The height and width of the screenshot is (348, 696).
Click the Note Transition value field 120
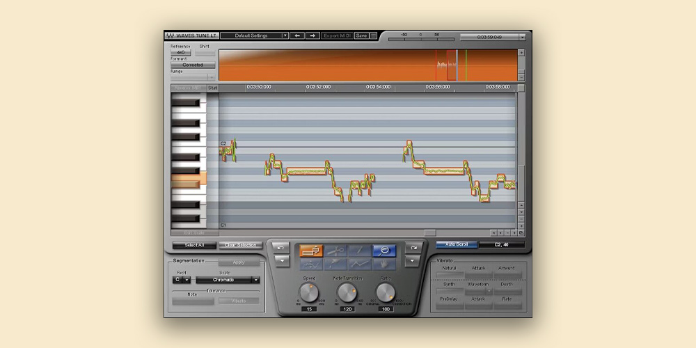(x=347, y=309)
